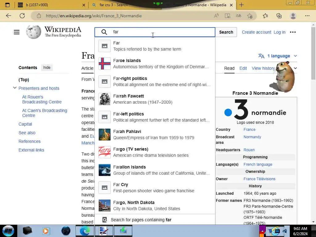The height and width of the screenshot is (237, 316).
Task: Click translate icon in address bar
Action: point(239,16)
